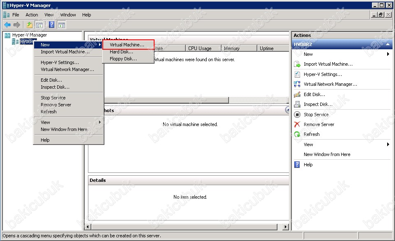Select Refresh in context menu
This screenshot has height=241, width=395.
68,112
